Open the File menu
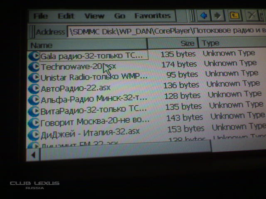The height and width of the screenshot is (199, 266). [41, 16]
